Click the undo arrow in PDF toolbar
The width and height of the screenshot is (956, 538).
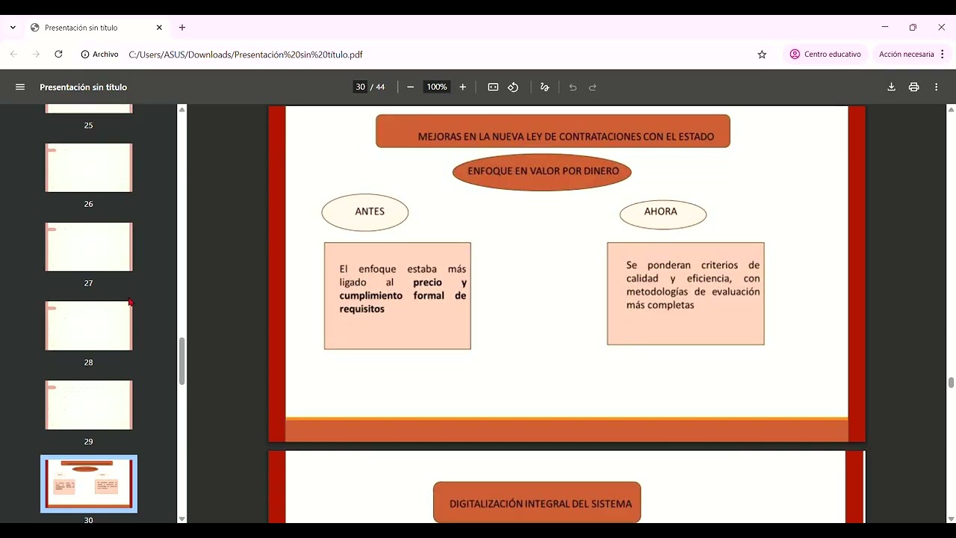point(573,87)
